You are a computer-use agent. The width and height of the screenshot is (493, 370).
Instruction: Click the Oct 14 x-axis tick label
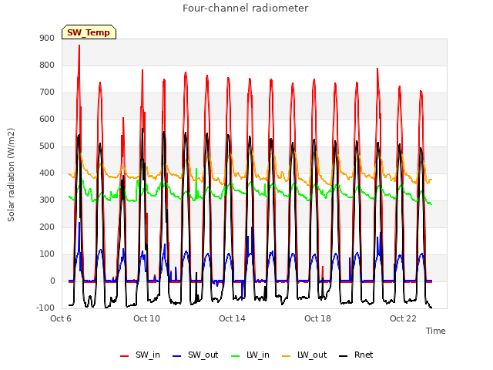click(232, 318)
